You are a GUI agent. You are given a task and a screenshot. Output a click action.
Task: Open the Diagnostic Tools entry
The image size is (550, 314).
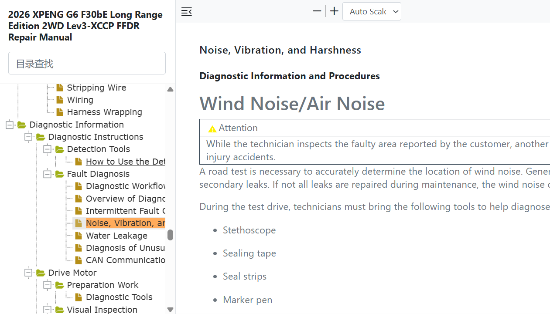click(119, 297)
